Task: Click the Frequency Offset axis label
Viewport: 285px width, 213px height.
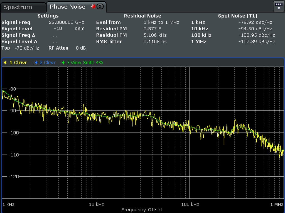Action: [142, 210]
